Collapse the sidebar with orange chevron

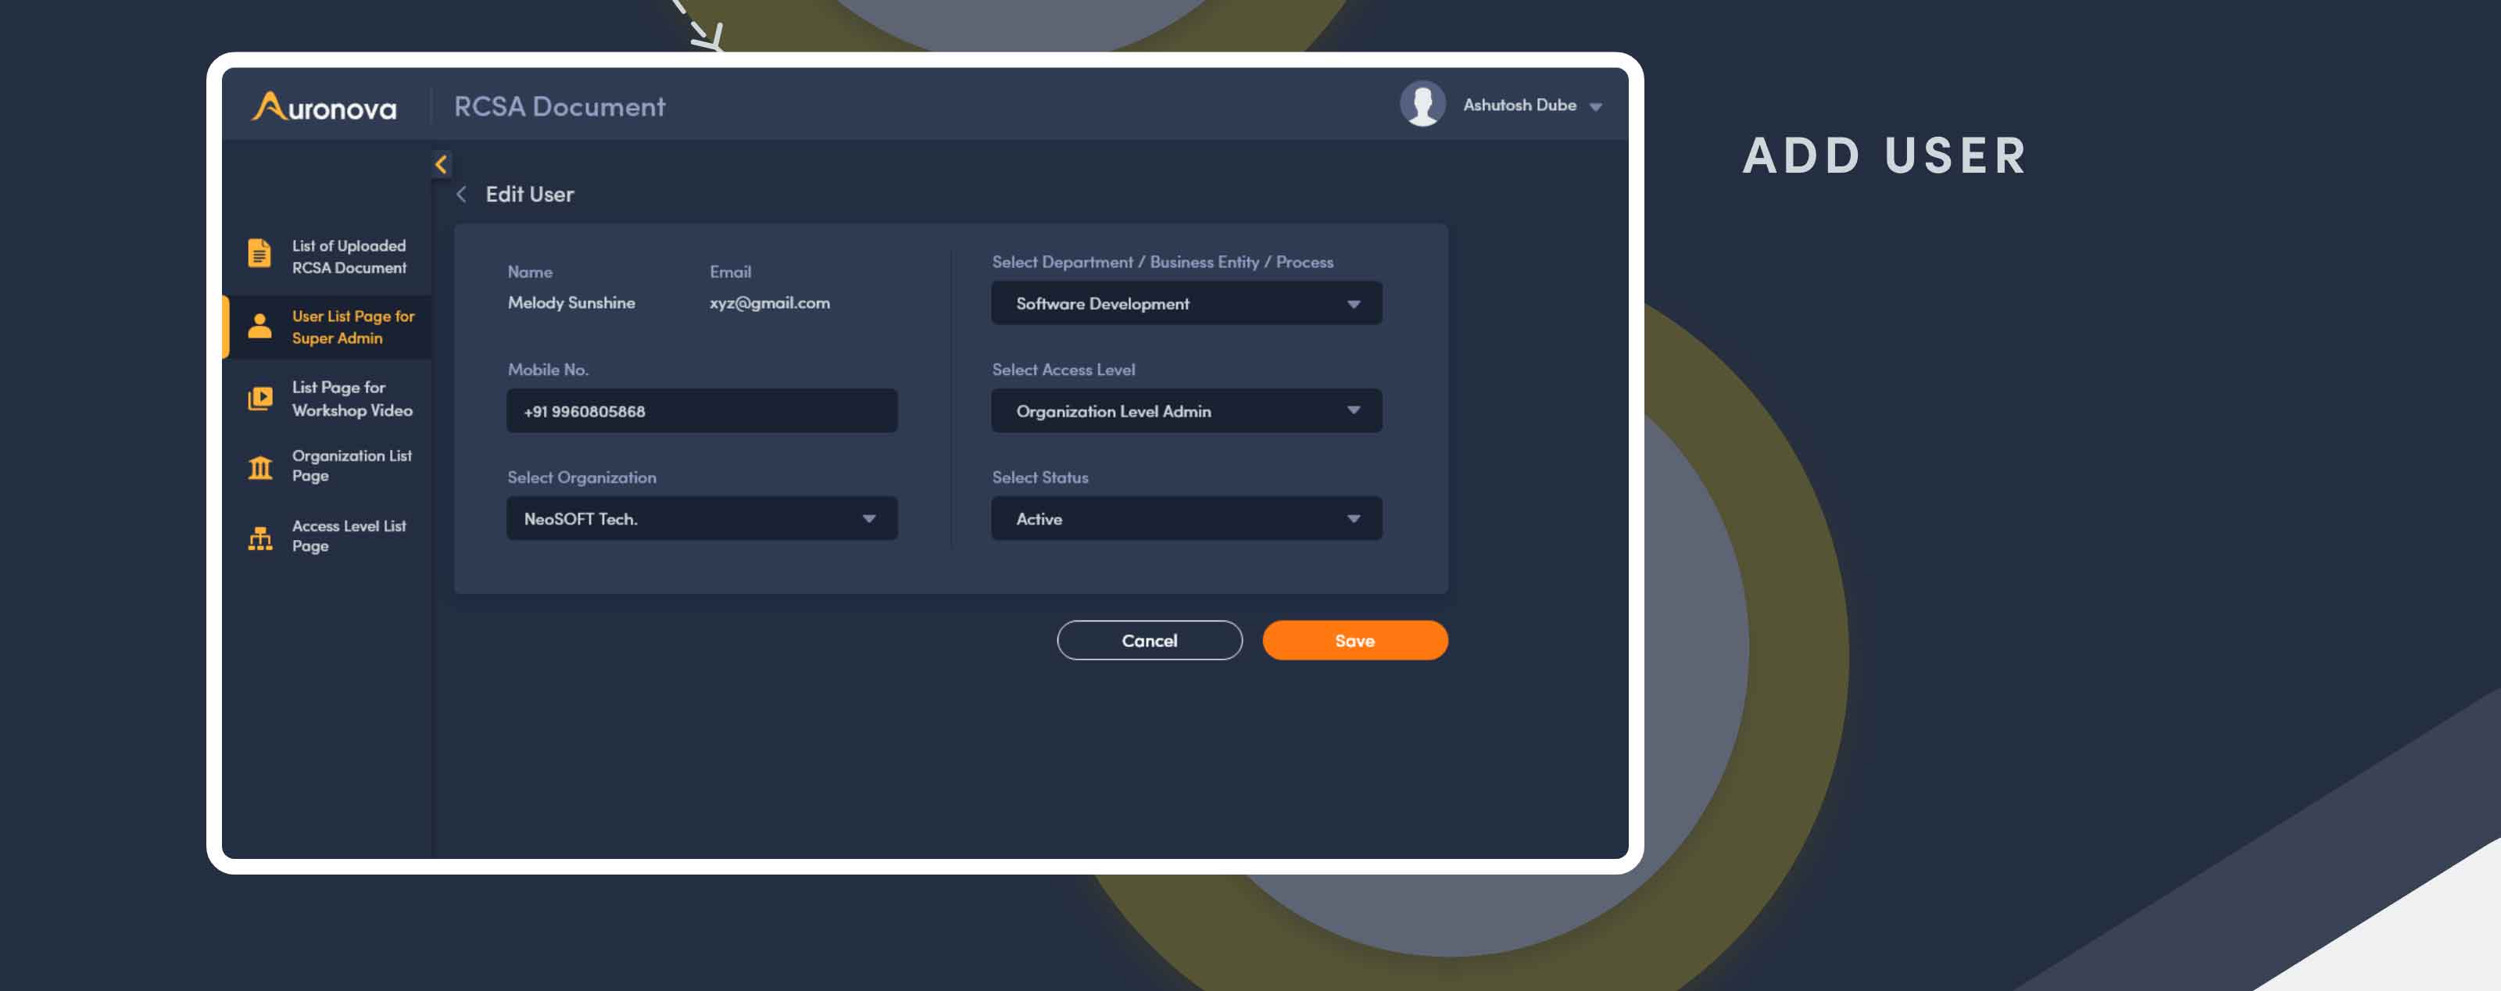[441, 164]
